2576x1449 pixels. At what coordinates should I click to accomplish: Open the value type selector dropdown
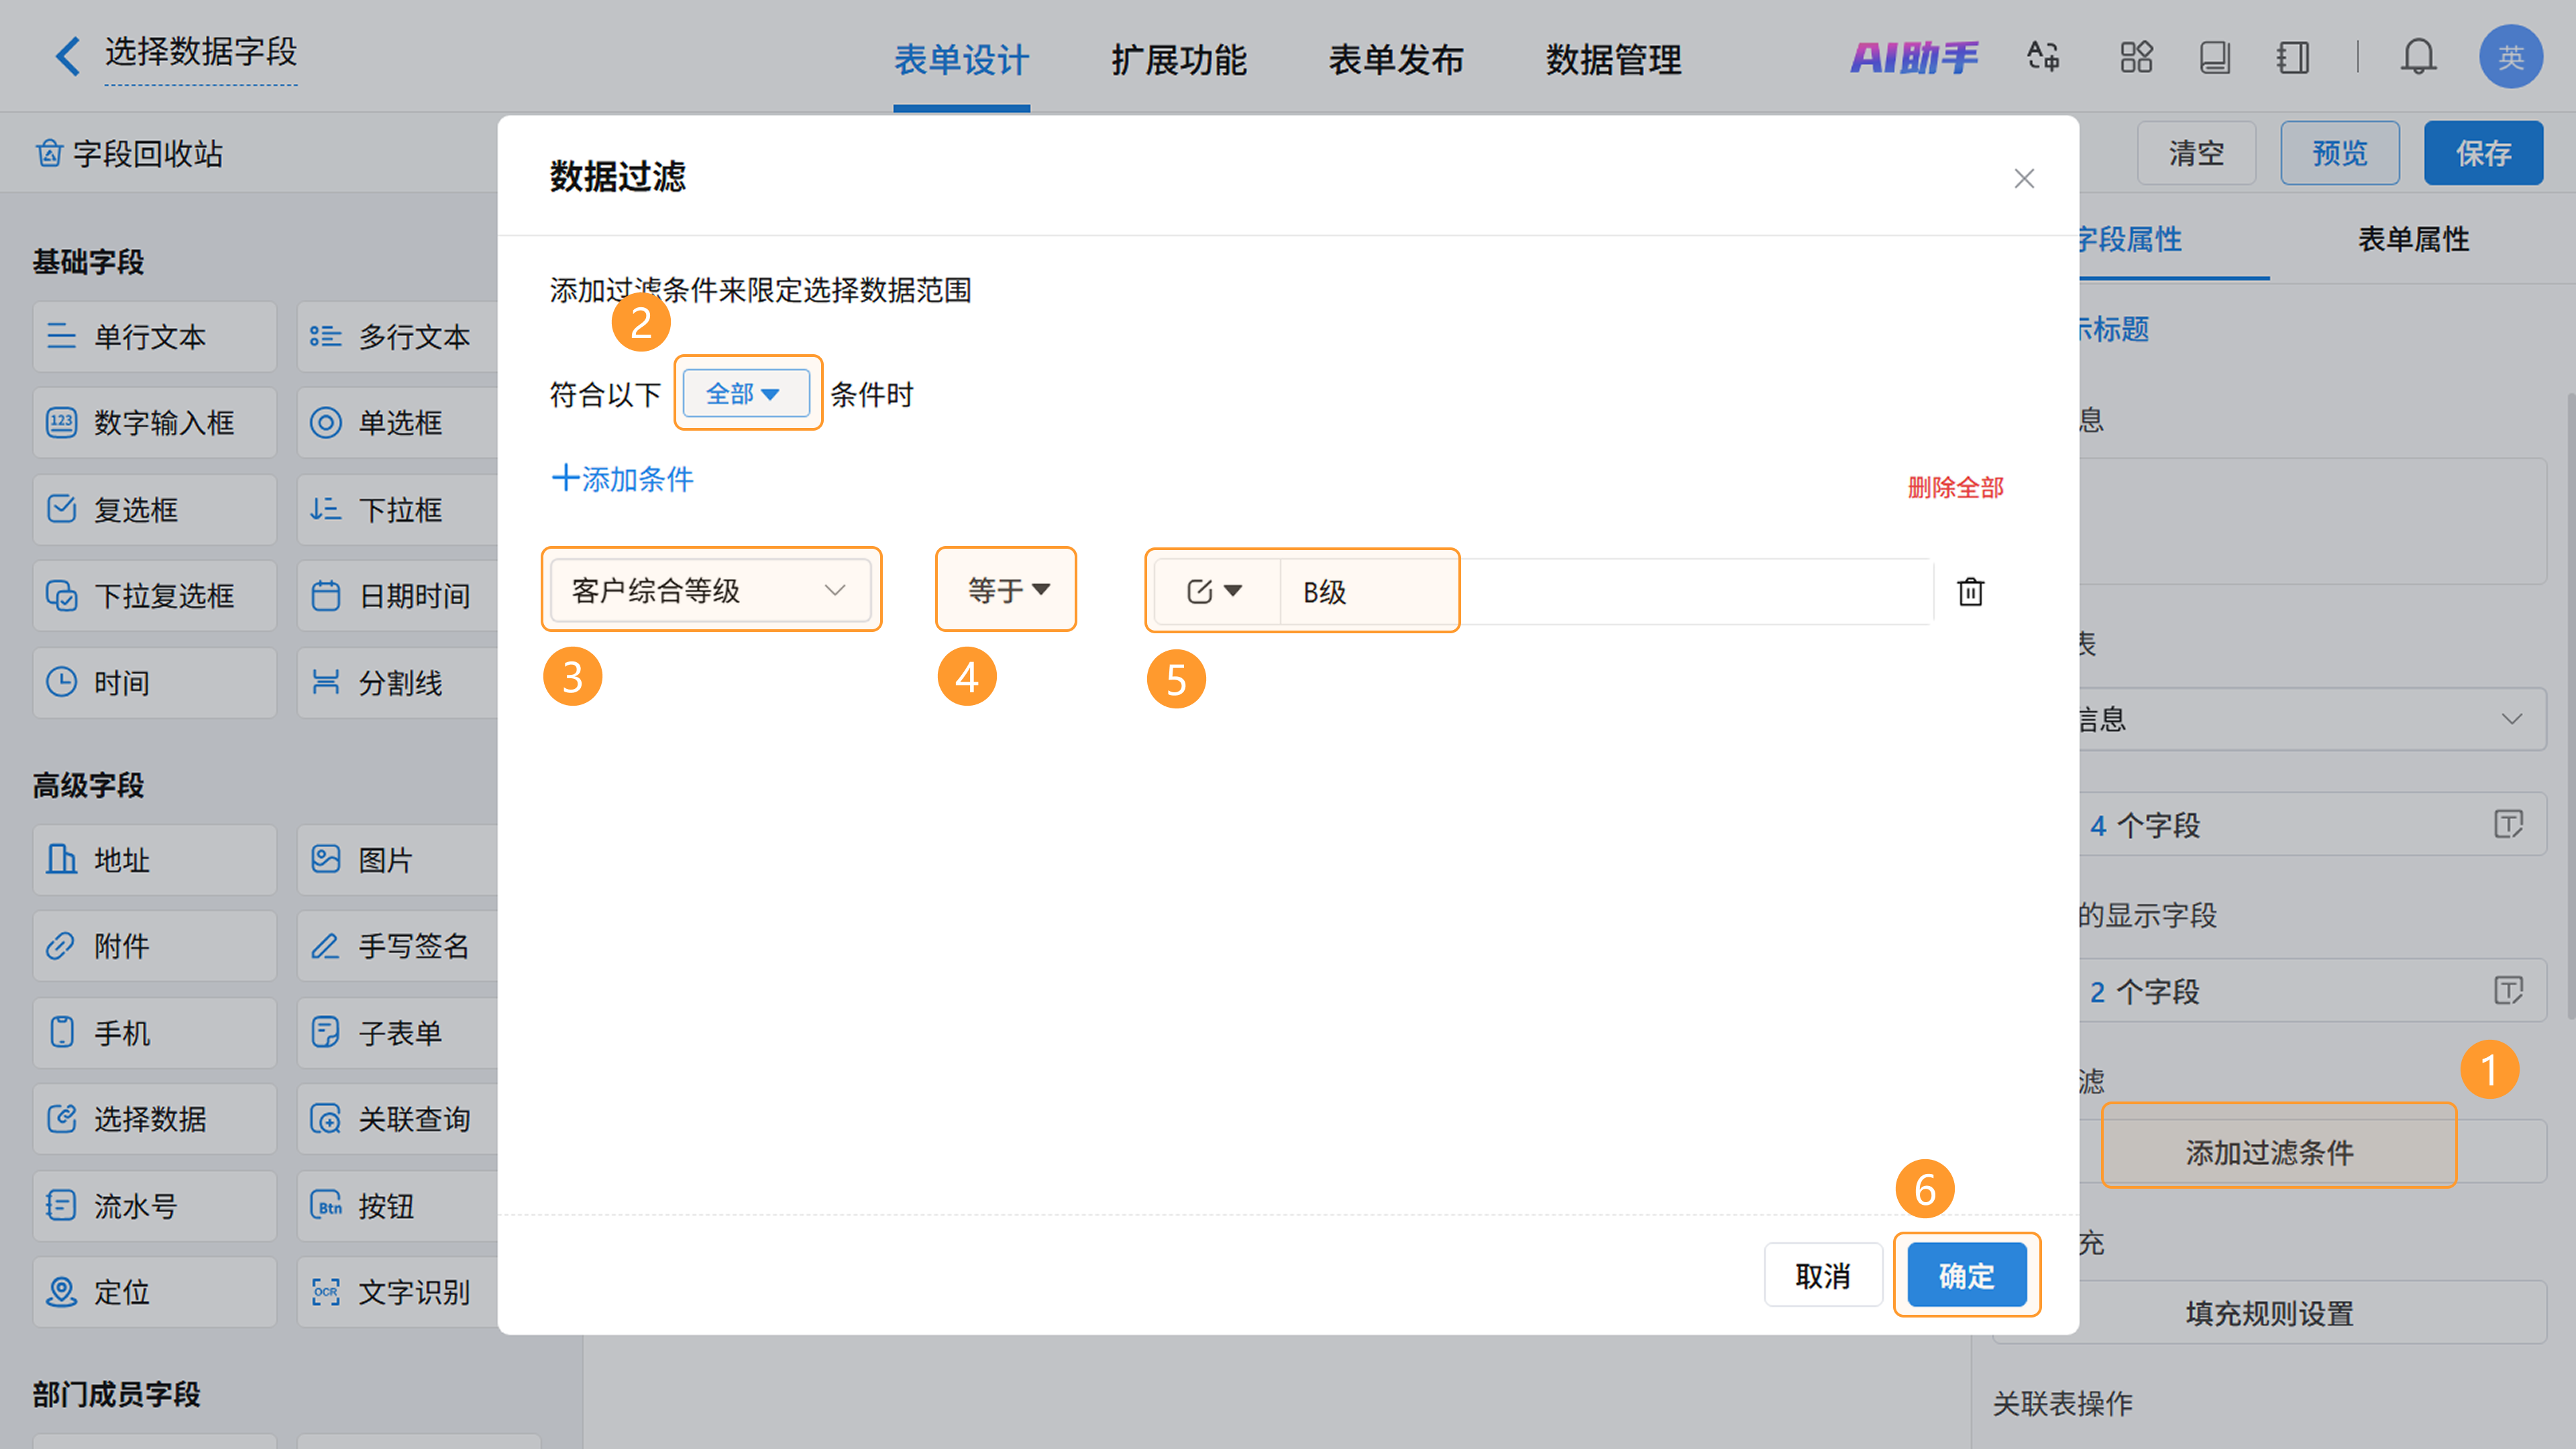coord(1214,591)
